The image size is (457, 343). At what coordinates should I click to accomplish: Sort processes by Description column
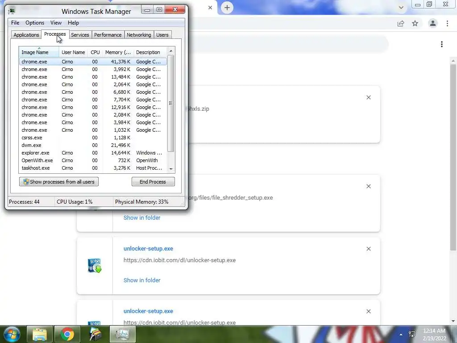150,52
